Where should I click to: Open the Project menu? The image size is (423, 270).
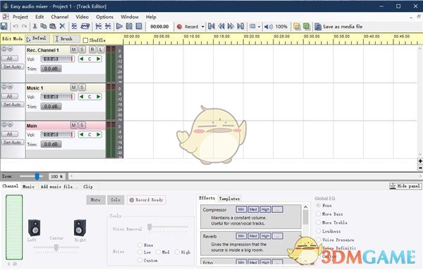pos(20,17)
